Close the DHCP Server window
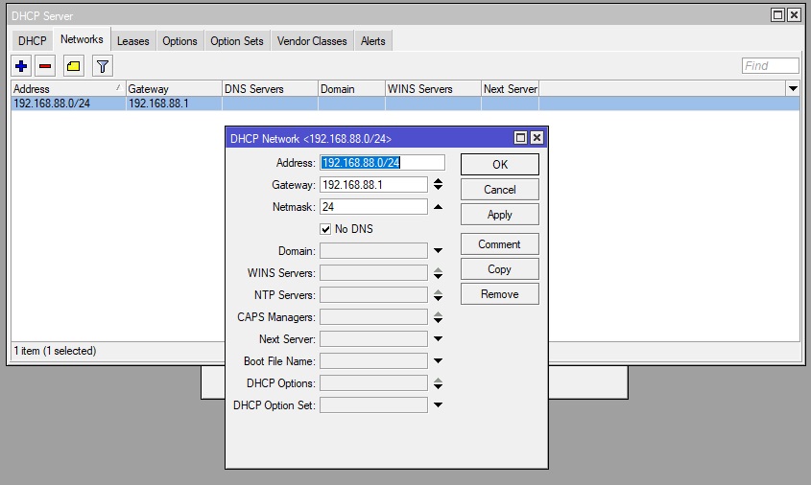This screenshot has width=811, height=485. pyautogui.click(x=794, y=15)
